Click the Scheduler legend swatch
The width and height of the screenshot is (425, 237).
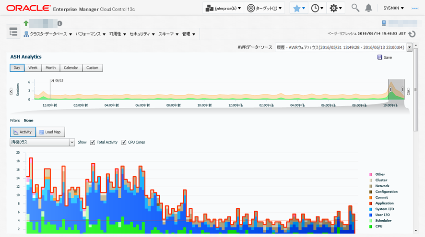coord(370,221)
